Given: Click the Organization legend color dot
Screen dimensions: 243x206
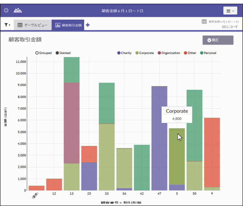Looking at the screenshot, I should click(x=160, y=53).
